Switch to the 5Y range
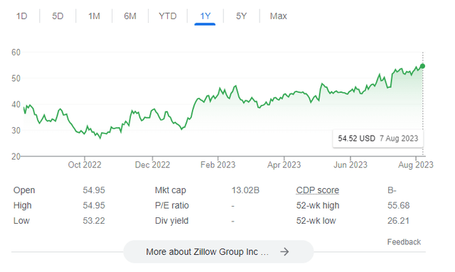Image resolution: width=455 pixels, height=272 pixels. click(x=242, y=16)
